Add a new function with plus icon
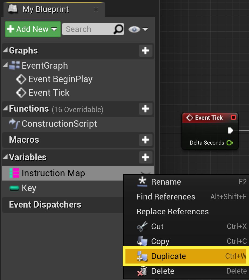The width and height of the screenshot is (249, 280). click(x=145, y=109)
